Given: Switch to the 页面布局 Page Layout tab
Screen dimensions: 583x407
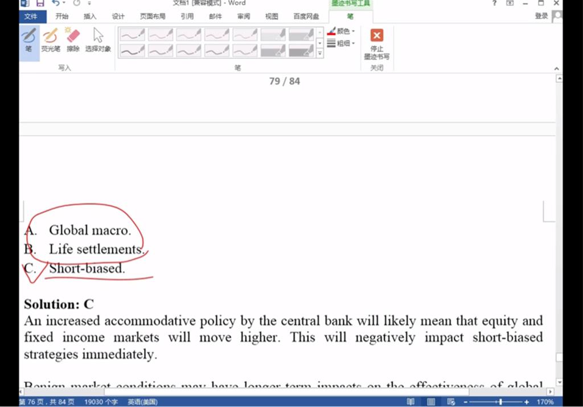Looking at the screenshot, I should point(153,16).
